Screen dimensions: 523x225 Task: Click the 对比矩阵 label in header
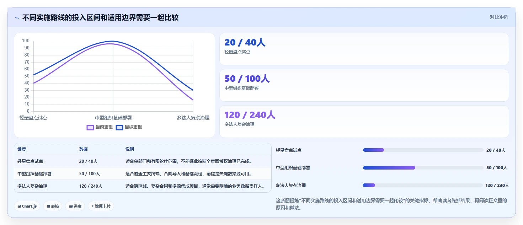(499, 17)
